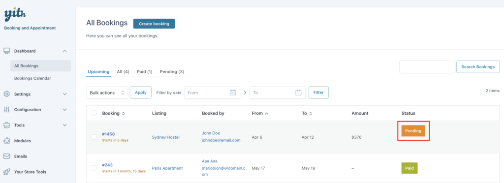Sort by Booking column arrows

[x=124, y=113]
